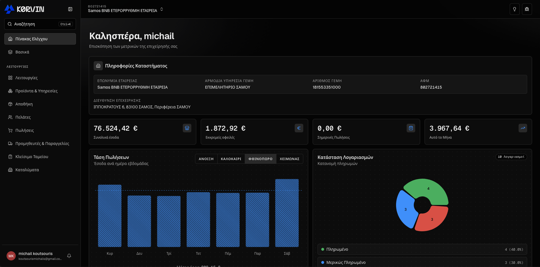Navigate to Προμηθευτές & Παραγγελίες

42,144
